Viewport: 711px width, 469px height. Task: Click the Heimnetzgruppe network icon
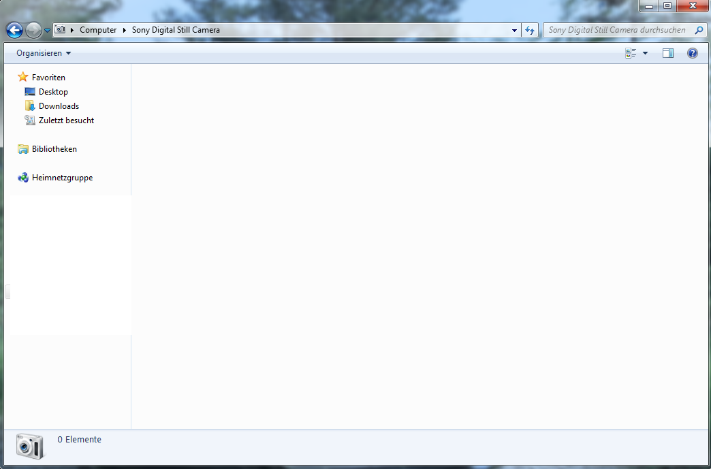click(23, 178)
